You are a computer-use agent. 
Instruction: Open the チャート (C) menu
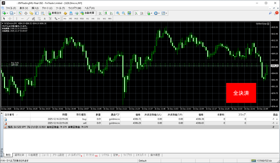(x=47, y=8)
